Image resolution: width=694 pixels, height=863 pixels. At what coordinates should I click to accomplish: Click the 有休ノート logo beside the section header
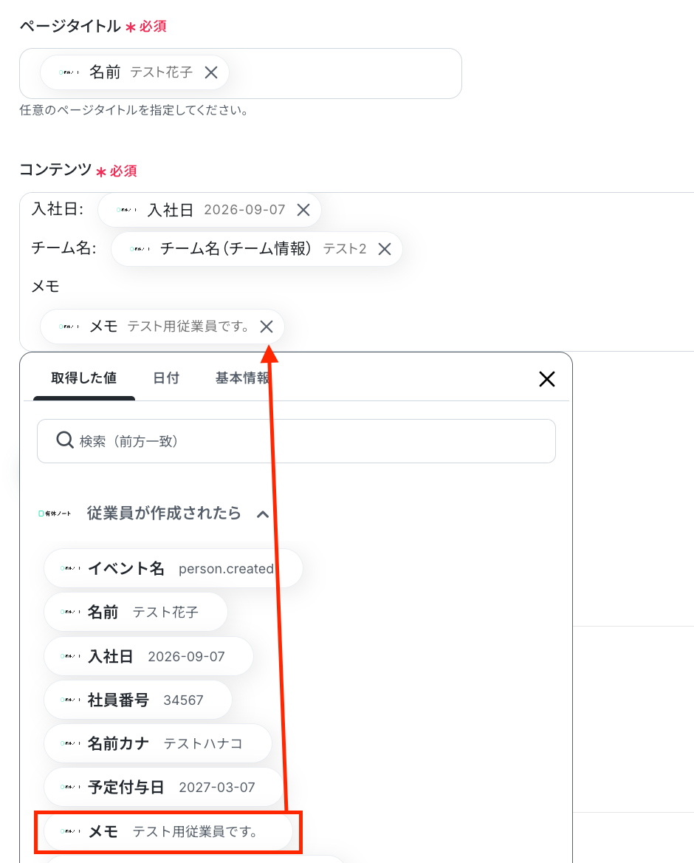point(55,514)
